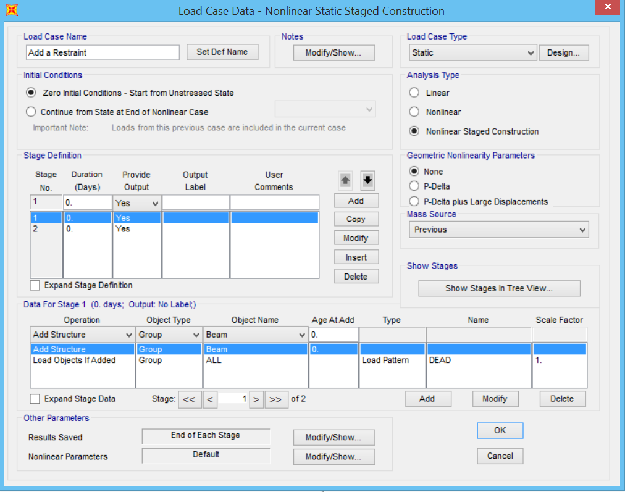Click the SAP2000 logo icon in title bar

point(11,10)
